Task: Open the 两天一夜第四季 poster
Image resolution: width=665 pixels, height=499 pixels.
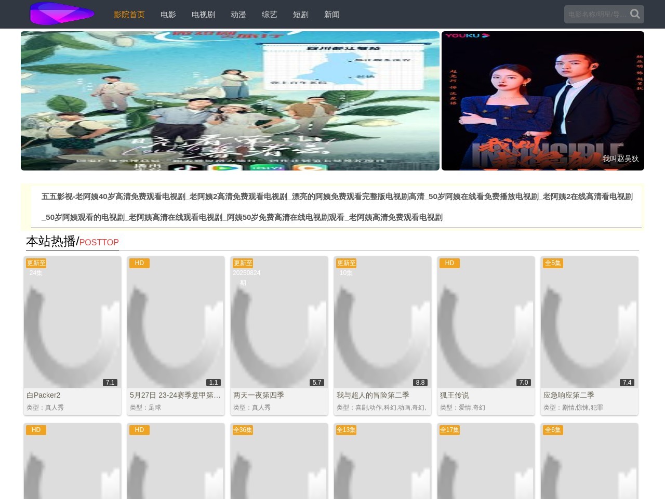Action: click(x=279, y=322)
